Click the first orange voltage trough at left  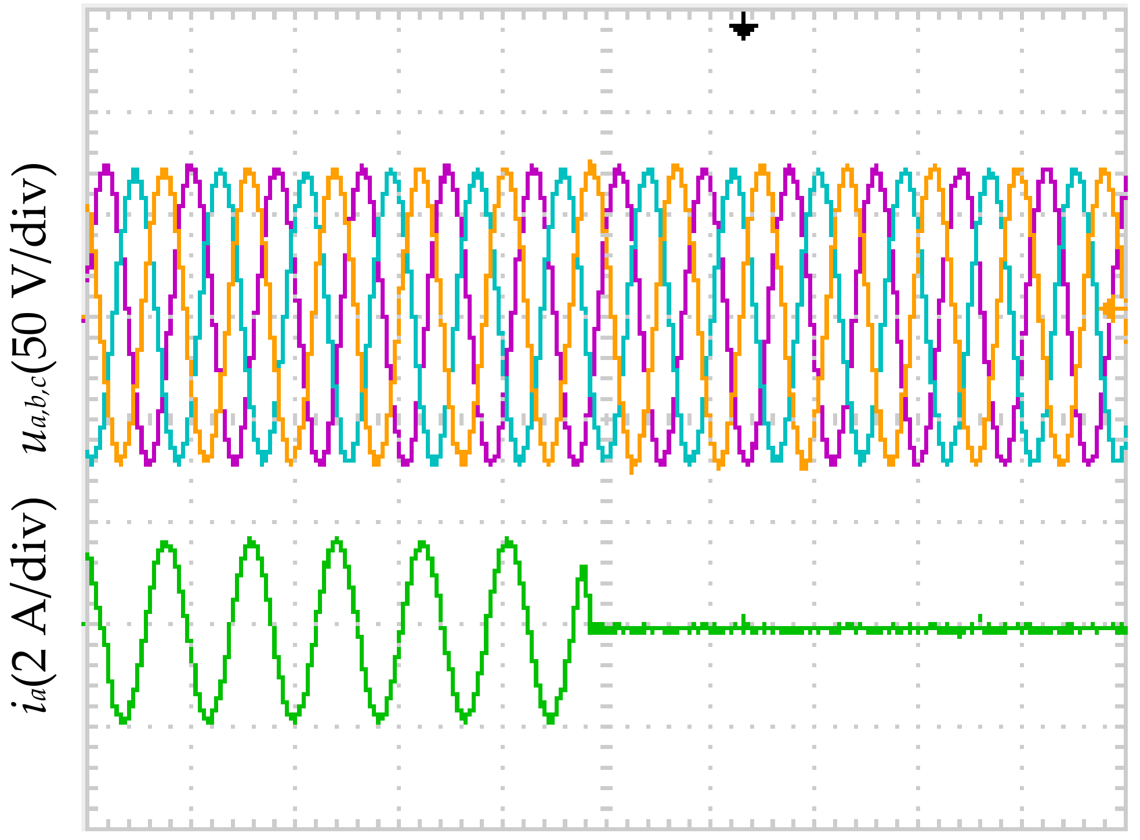point(120,460)
